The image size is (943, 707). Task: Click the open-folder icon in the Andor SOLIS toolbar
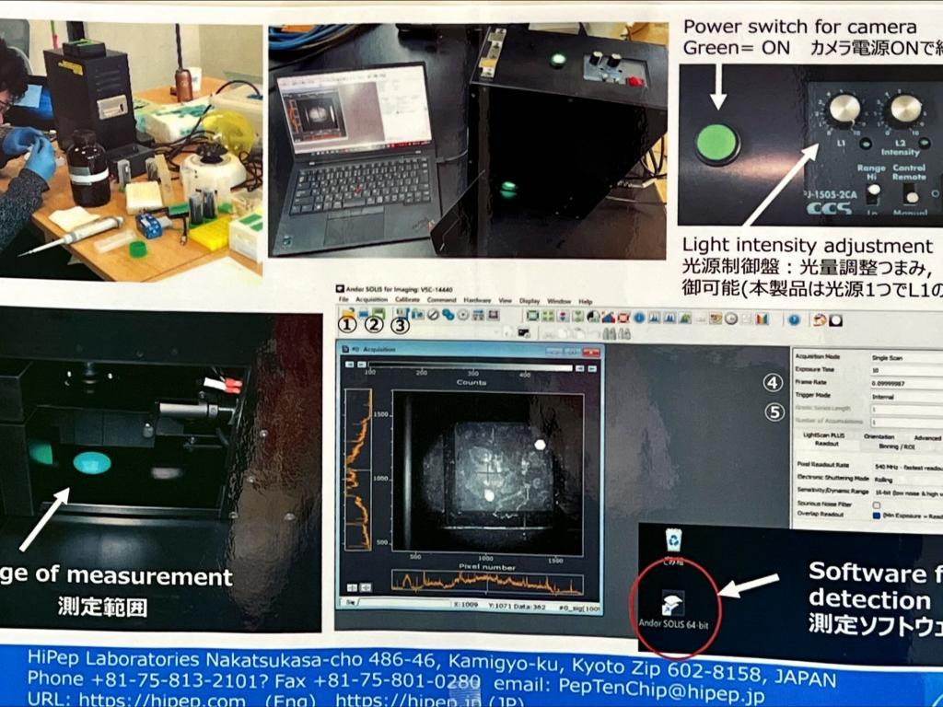(x=347, y=313)
